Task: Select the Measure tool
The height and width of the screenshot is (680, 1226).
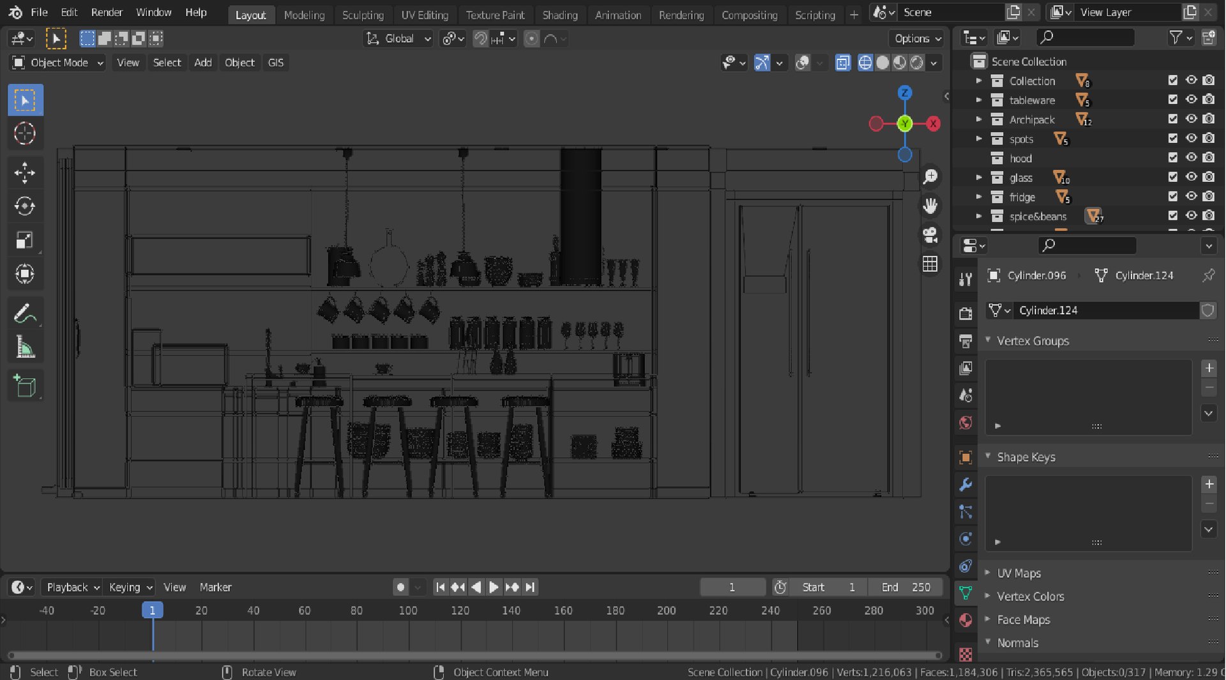Action: (x=25, y=348)
